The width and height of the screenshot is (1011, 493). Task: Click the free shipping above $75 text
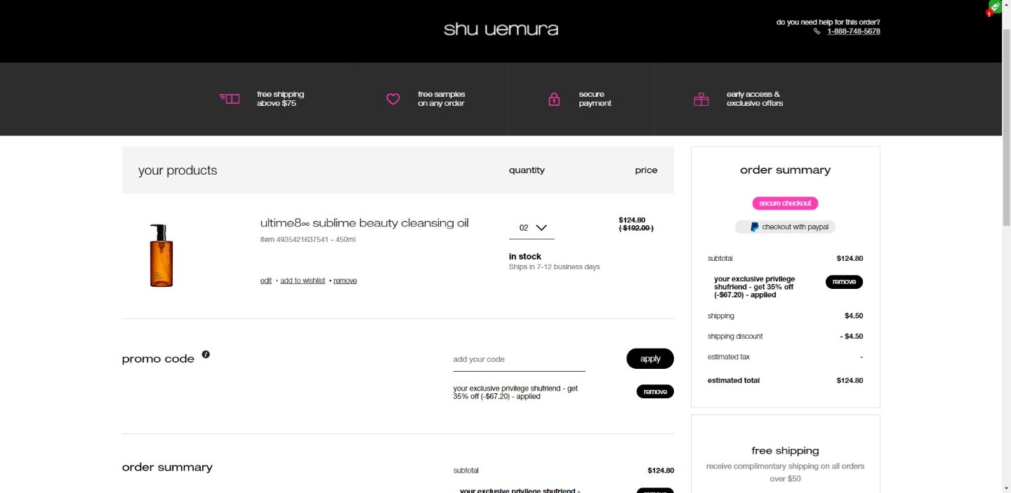click(280, 99)
